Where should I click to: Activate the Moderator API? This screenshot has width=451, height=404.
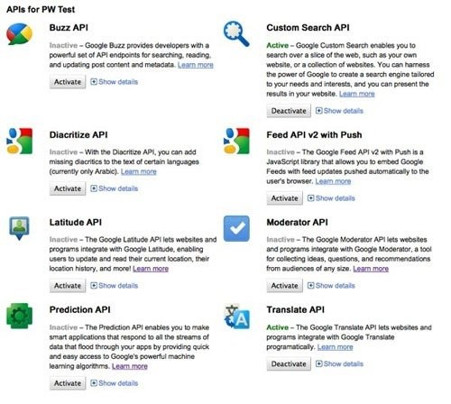284,286
